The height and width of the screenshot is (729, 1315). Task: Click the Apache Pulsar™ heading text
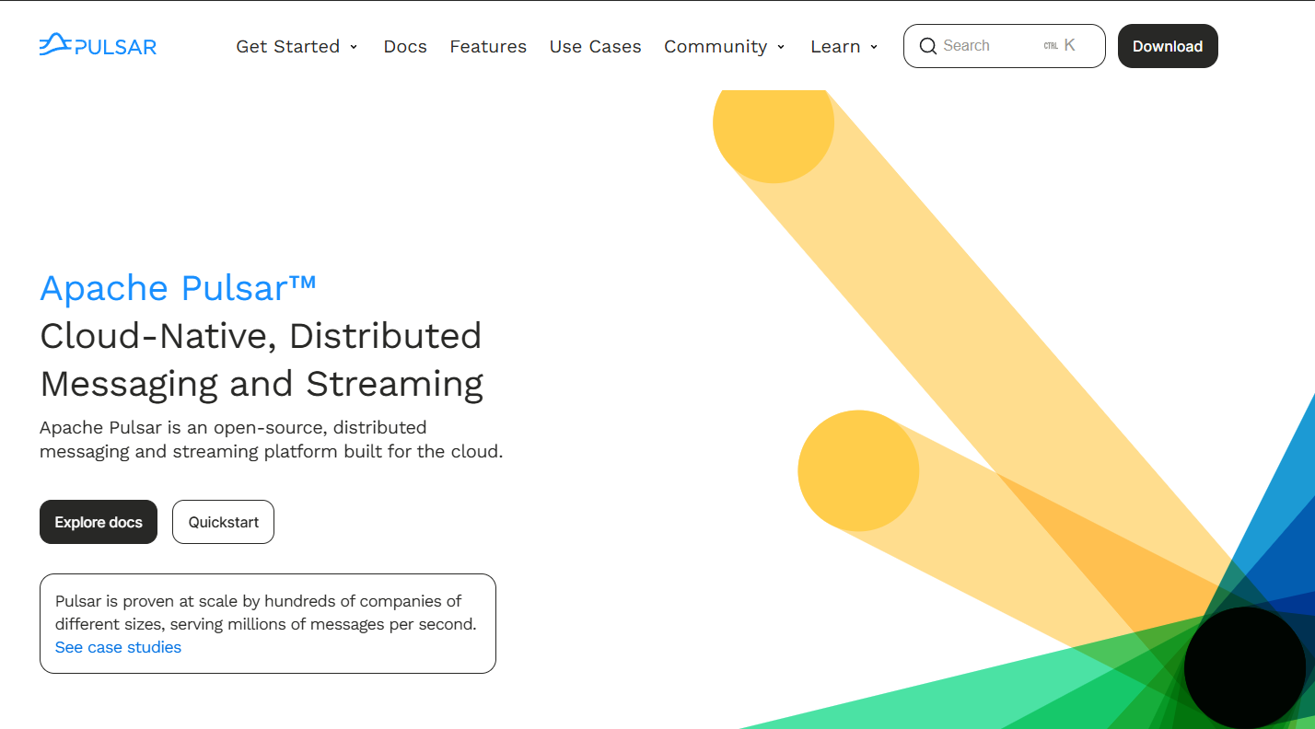point(179,288)
